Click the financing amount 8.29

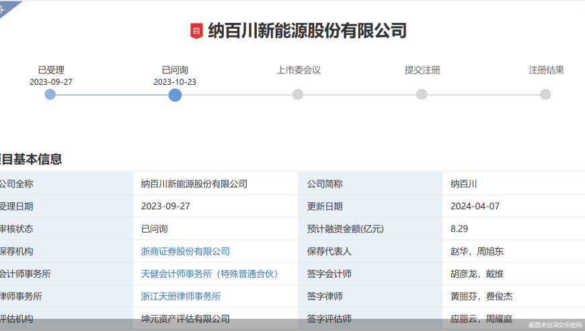459,228
